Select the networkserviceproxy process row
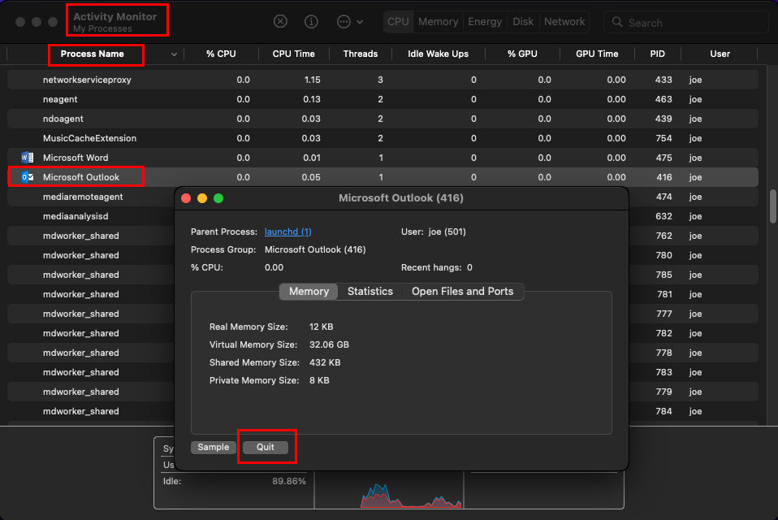 click(383, 80)
